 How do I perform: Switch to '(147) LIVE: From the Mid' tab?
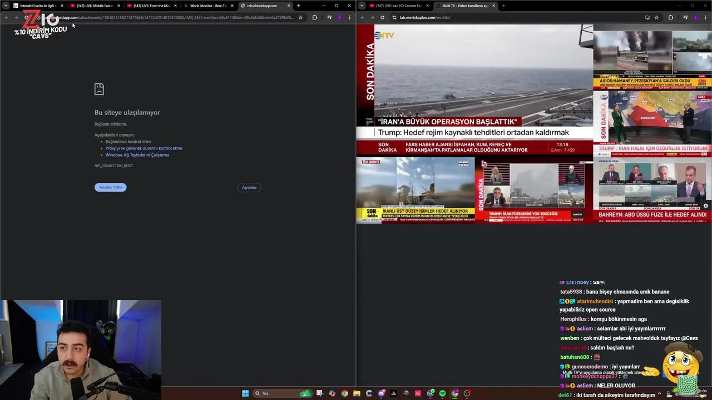tap(151, 6)
